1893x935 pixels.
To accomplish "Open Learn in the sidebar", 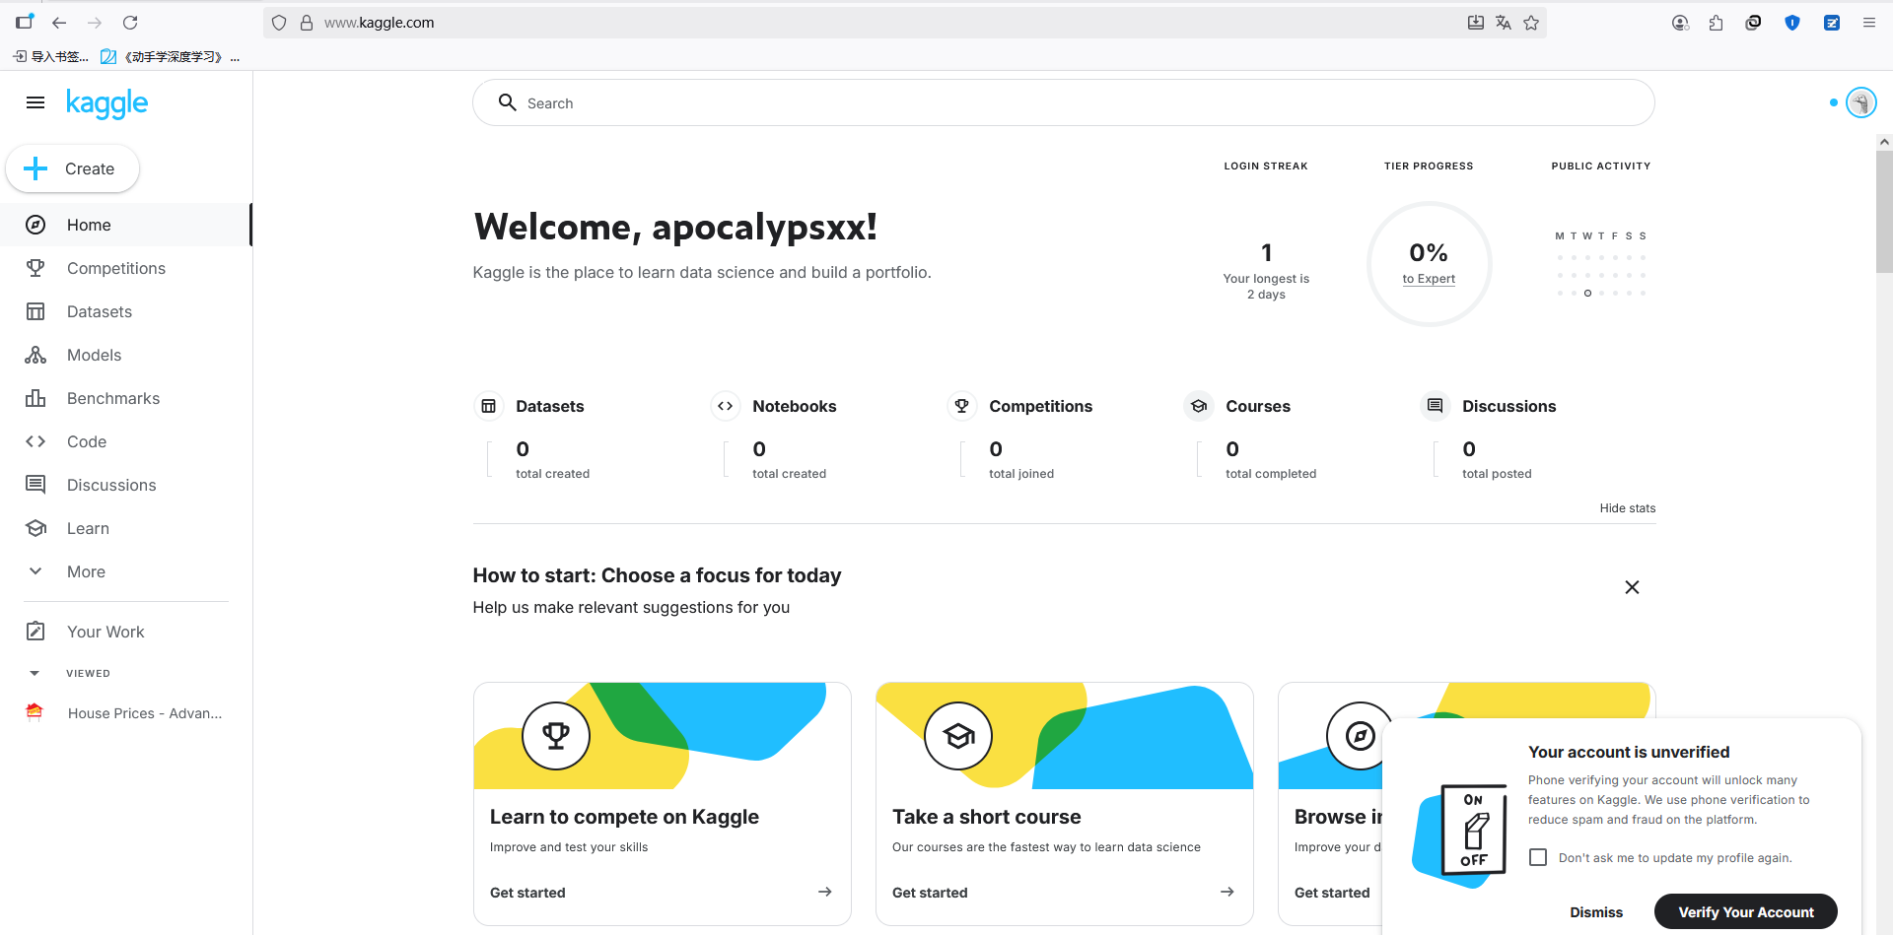I will click(126, 528).
